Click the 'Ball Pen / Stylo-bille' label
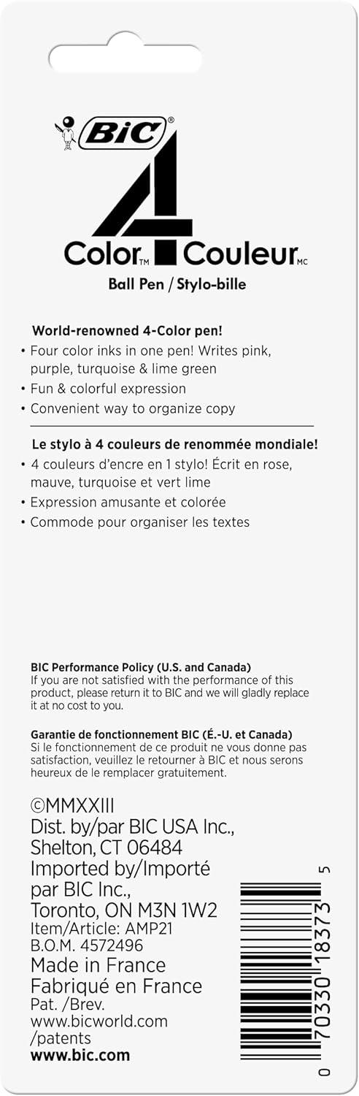Image resolution: width=359 pixels, height=1096 pixels. click(x=179, y=284)
